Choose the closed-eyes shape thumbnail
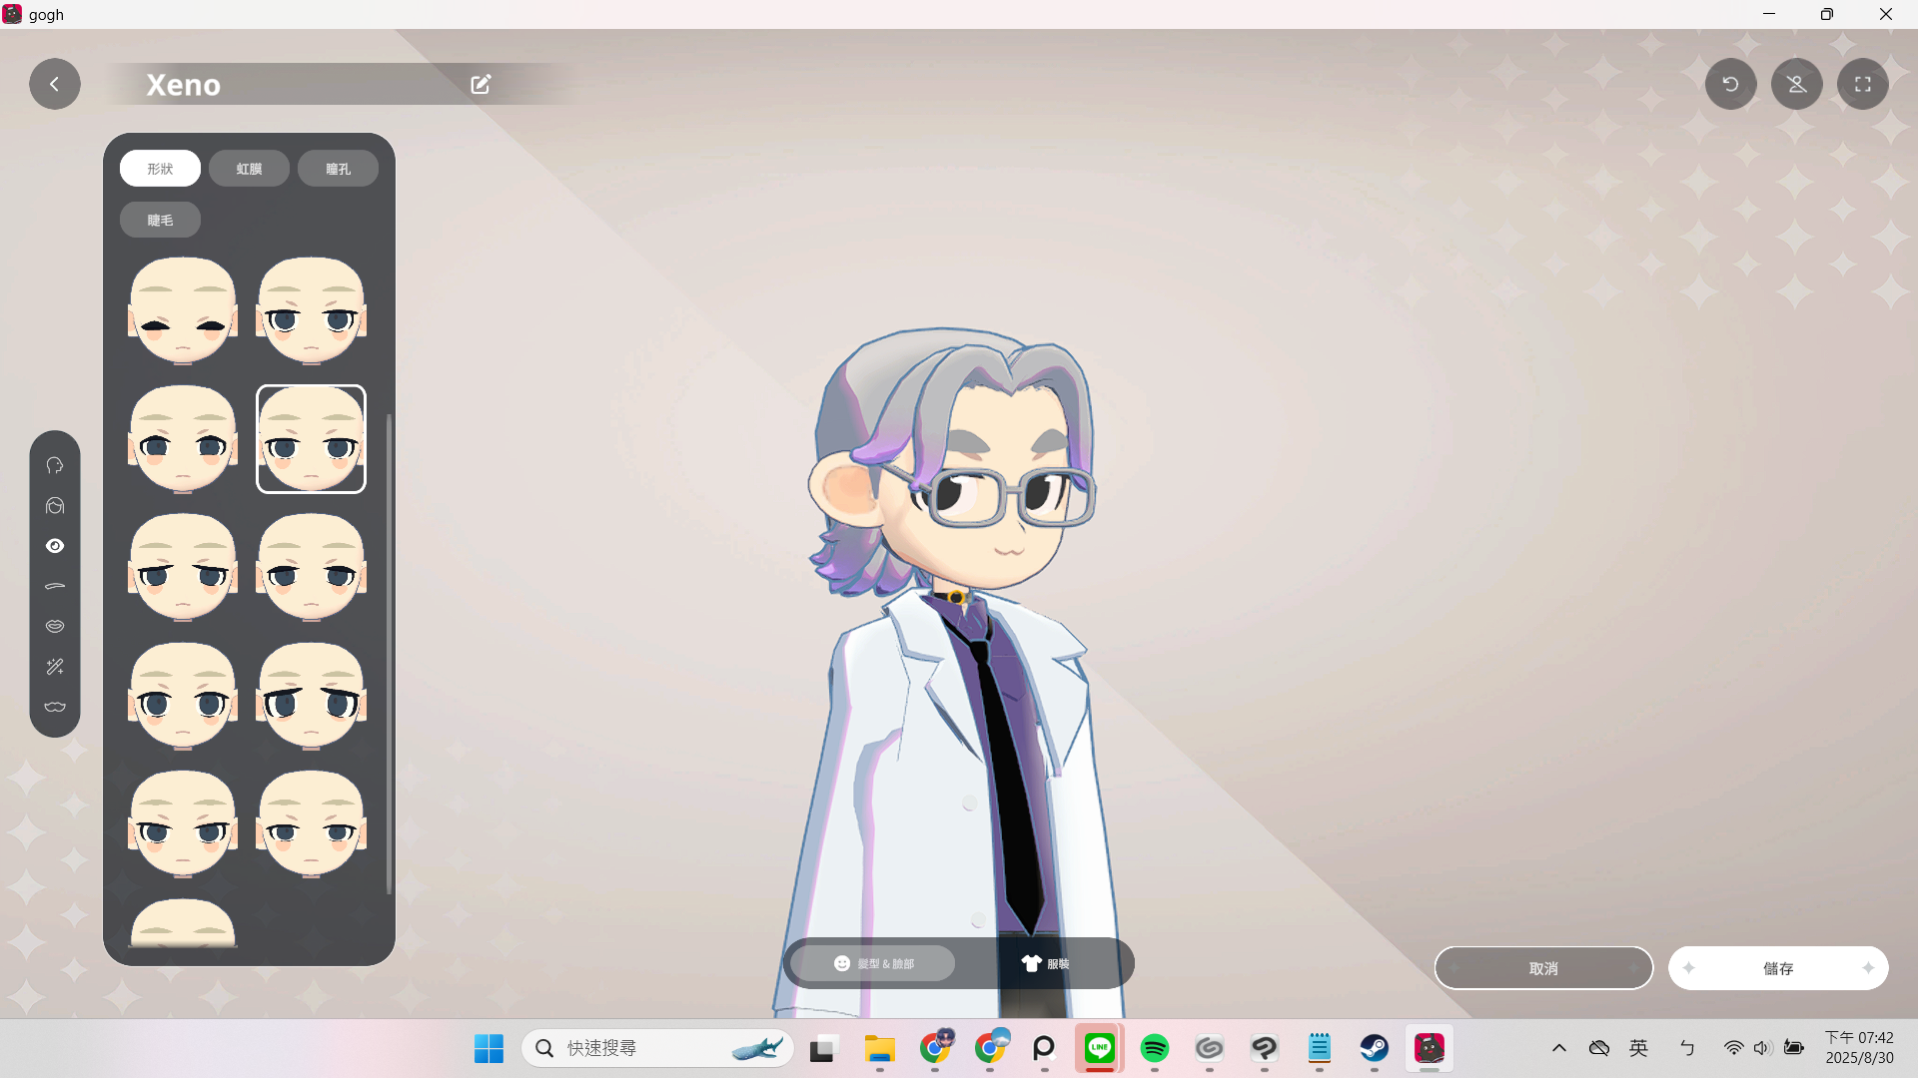The image size is (1918, 1078). (x=183, y=311)
